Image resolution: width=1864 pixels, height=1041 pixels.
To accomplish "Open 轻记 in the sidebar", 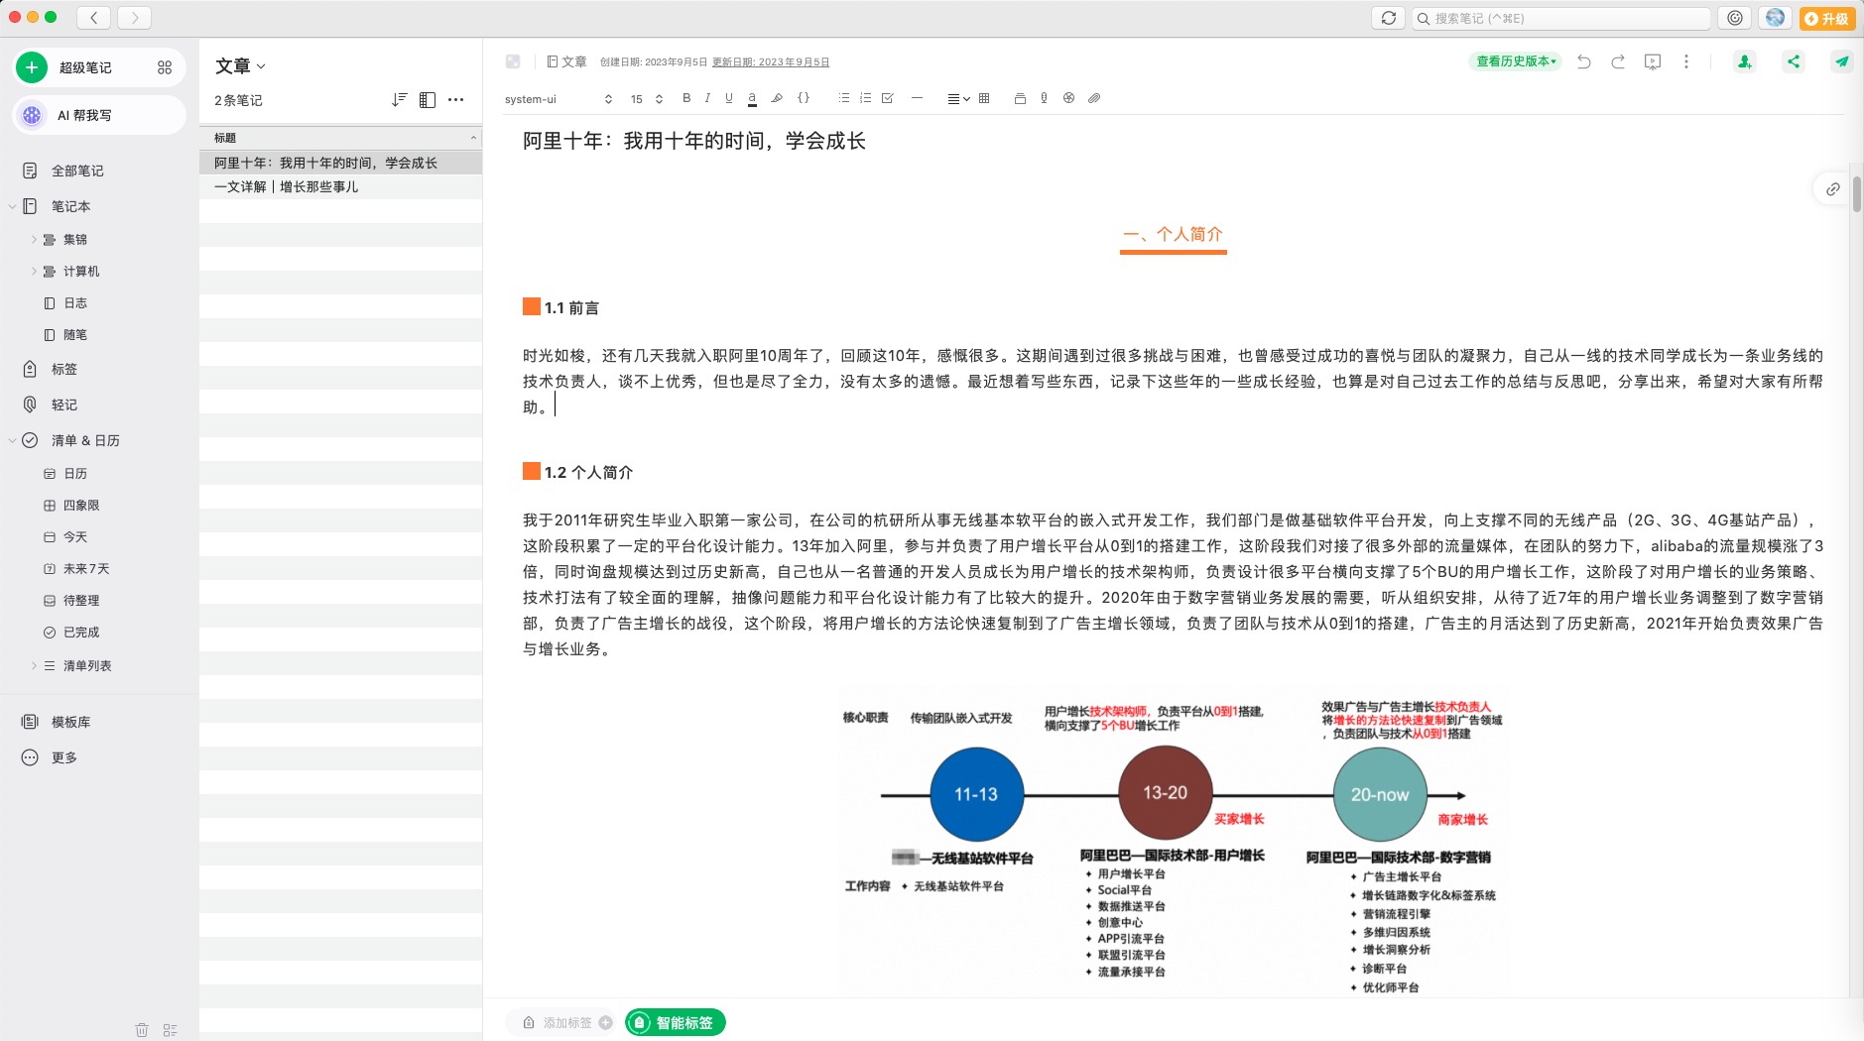I will (64, 405).
